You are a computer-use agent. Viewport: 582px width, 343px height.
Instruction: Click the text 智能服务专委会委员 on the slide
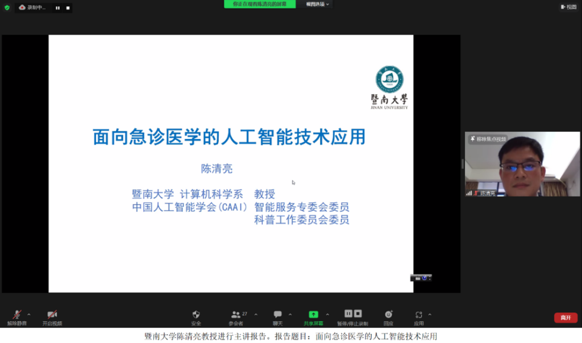tap(302, 207)
